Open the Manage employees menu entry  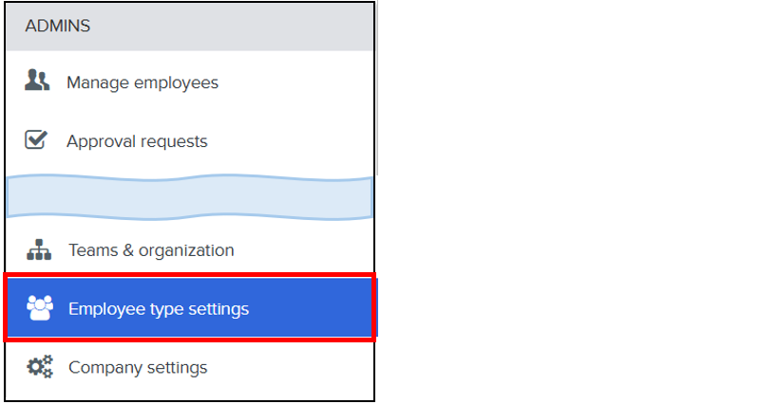pos(189,82)
